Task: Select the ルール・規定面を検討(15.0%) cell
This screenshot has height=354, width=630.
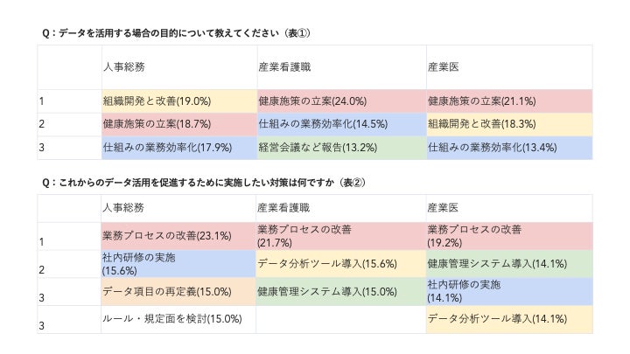Action: click(171, 319)
